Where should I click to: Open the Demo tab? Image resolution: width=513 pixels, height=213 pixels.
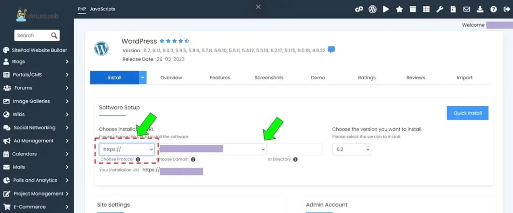pyautogui.click(x=318, y=78)
